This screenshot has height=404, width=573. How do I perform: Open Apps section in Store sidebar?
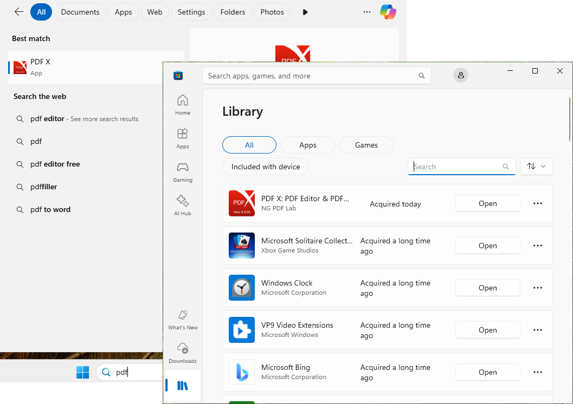point(182,138)
